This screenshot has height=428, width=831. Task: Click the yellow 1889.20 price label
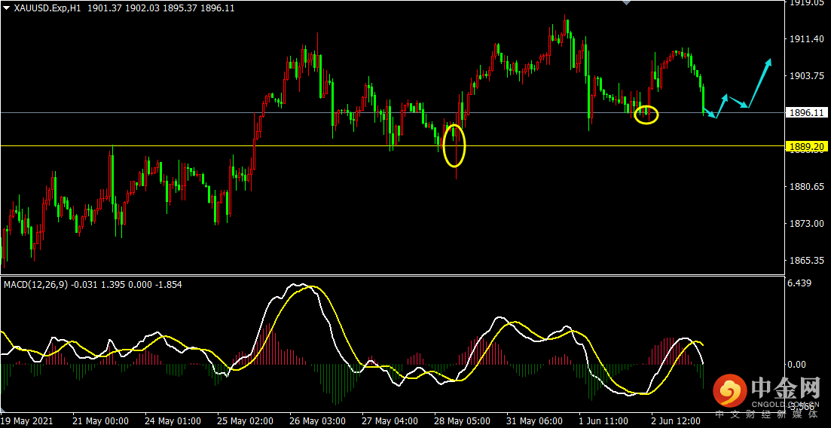click(x=805, y=146)
